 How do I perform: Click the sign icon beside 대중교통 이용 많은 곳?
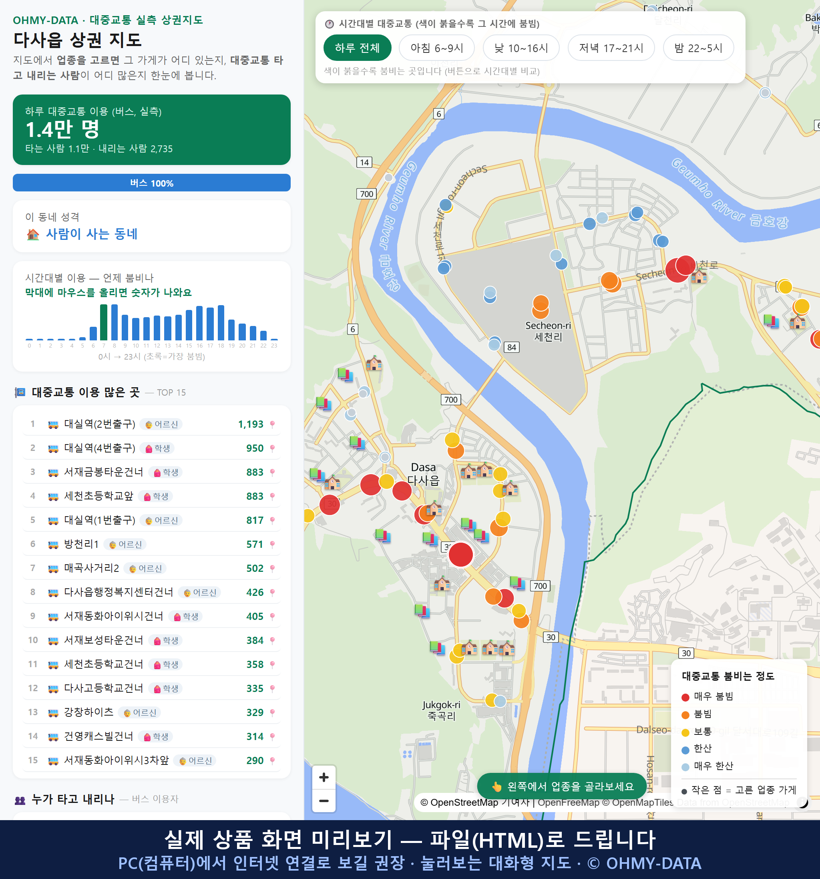[20, 392]
